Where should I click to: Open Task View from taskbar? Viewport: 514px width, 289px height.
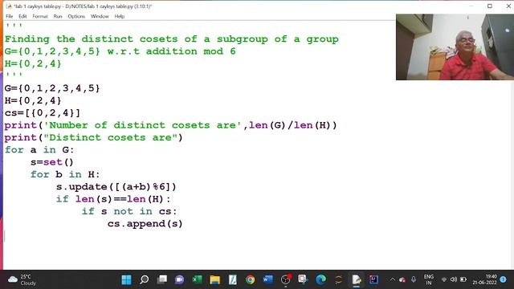coord(162,279)
